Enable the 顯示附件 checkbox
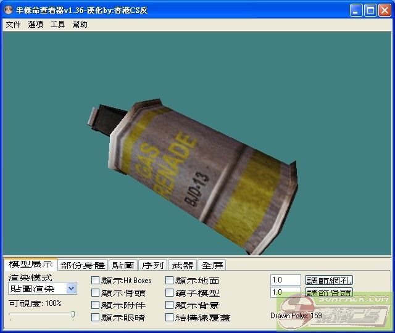The height and width of the screenshot is (333, 395). (x=95, y=305)
